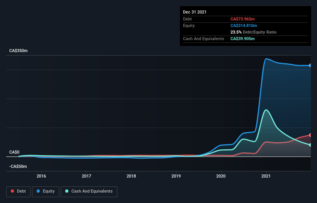Toggle the Debt series legend button
Screen dimensions: 317x203
tap(18, 191)
